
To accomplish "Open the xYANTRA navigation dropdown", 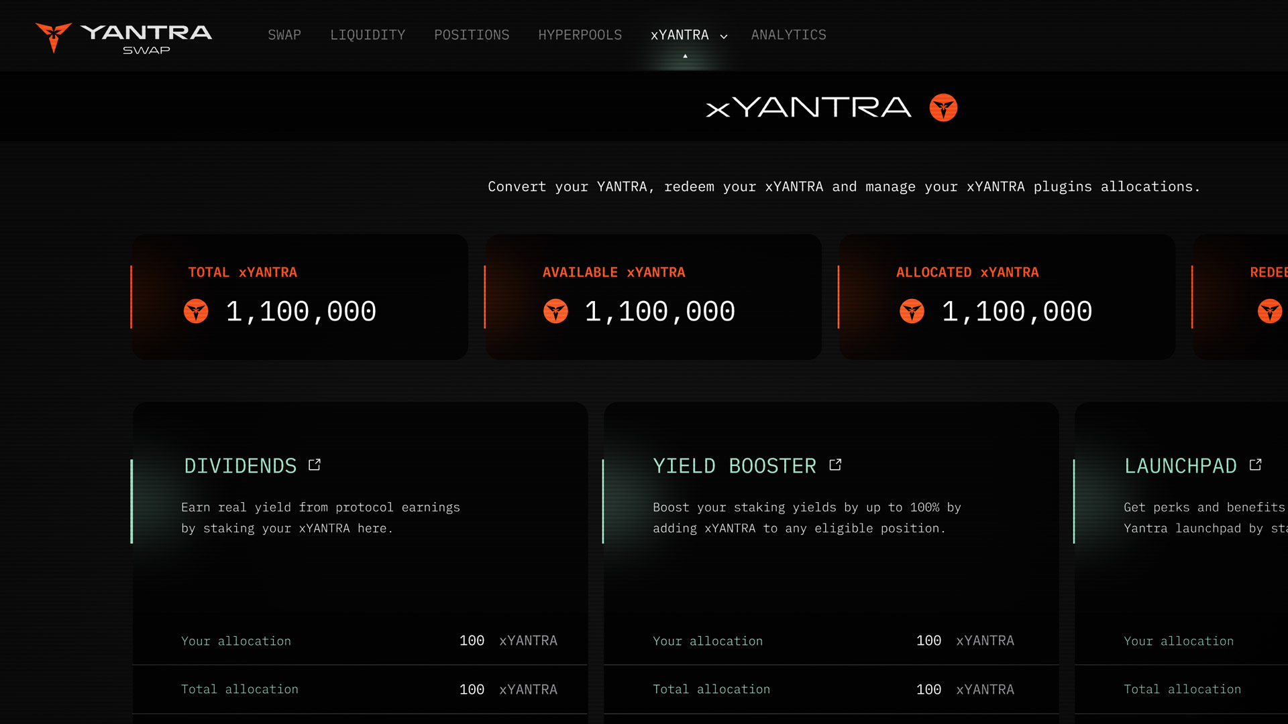I will (680, 35).
